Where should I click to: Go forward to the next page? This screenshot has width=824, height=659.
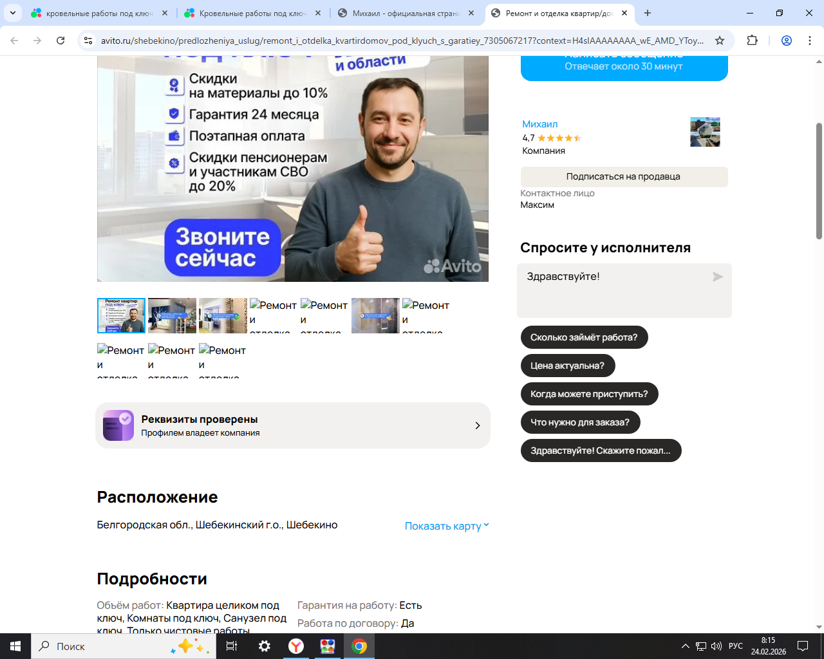pos(37,41)
